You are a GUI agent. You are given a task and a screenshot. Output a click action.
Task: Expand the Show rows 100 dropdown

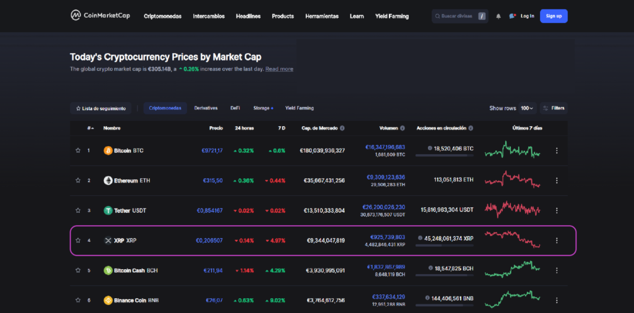pos(528,108)
